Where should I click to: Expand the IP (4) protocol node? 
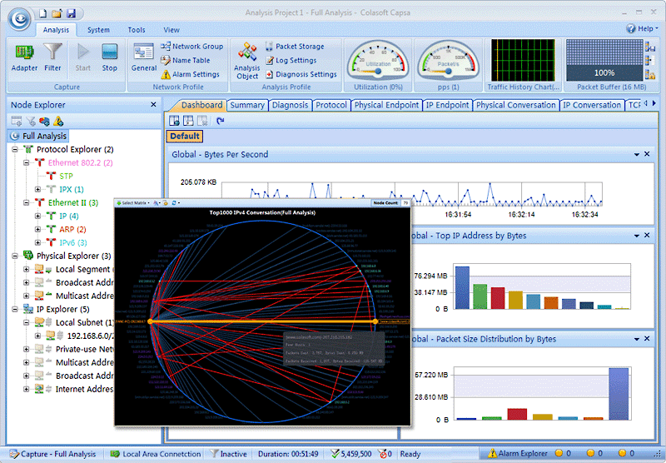pos(38,216)
